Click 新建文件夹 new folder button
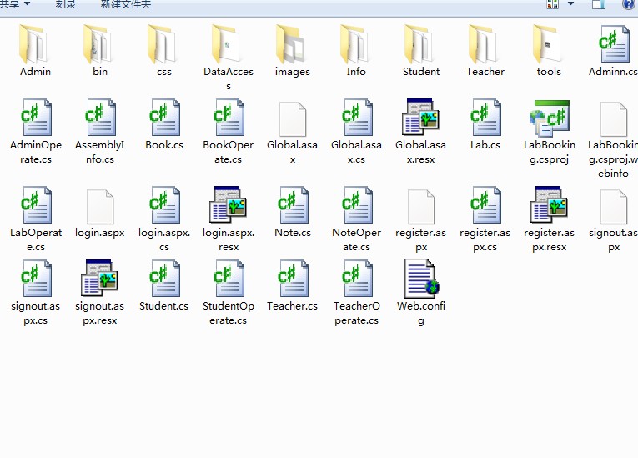The width and height of the screenshot is (638, 458). [126, 4]
